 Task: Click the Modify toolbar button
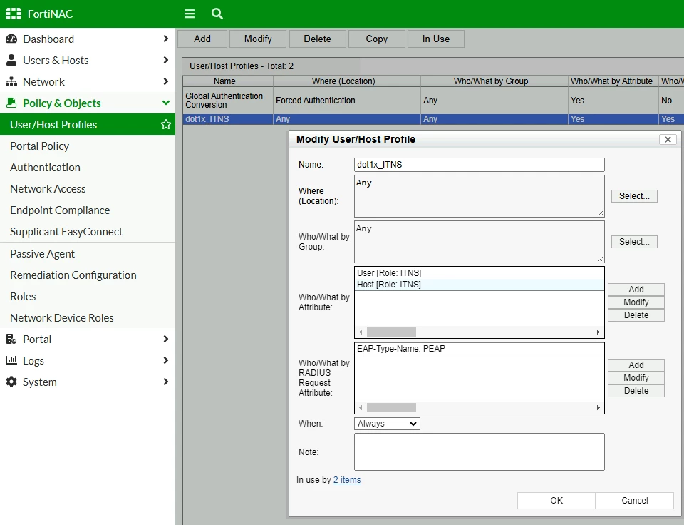pyautogui.click(x=258, y=39)
